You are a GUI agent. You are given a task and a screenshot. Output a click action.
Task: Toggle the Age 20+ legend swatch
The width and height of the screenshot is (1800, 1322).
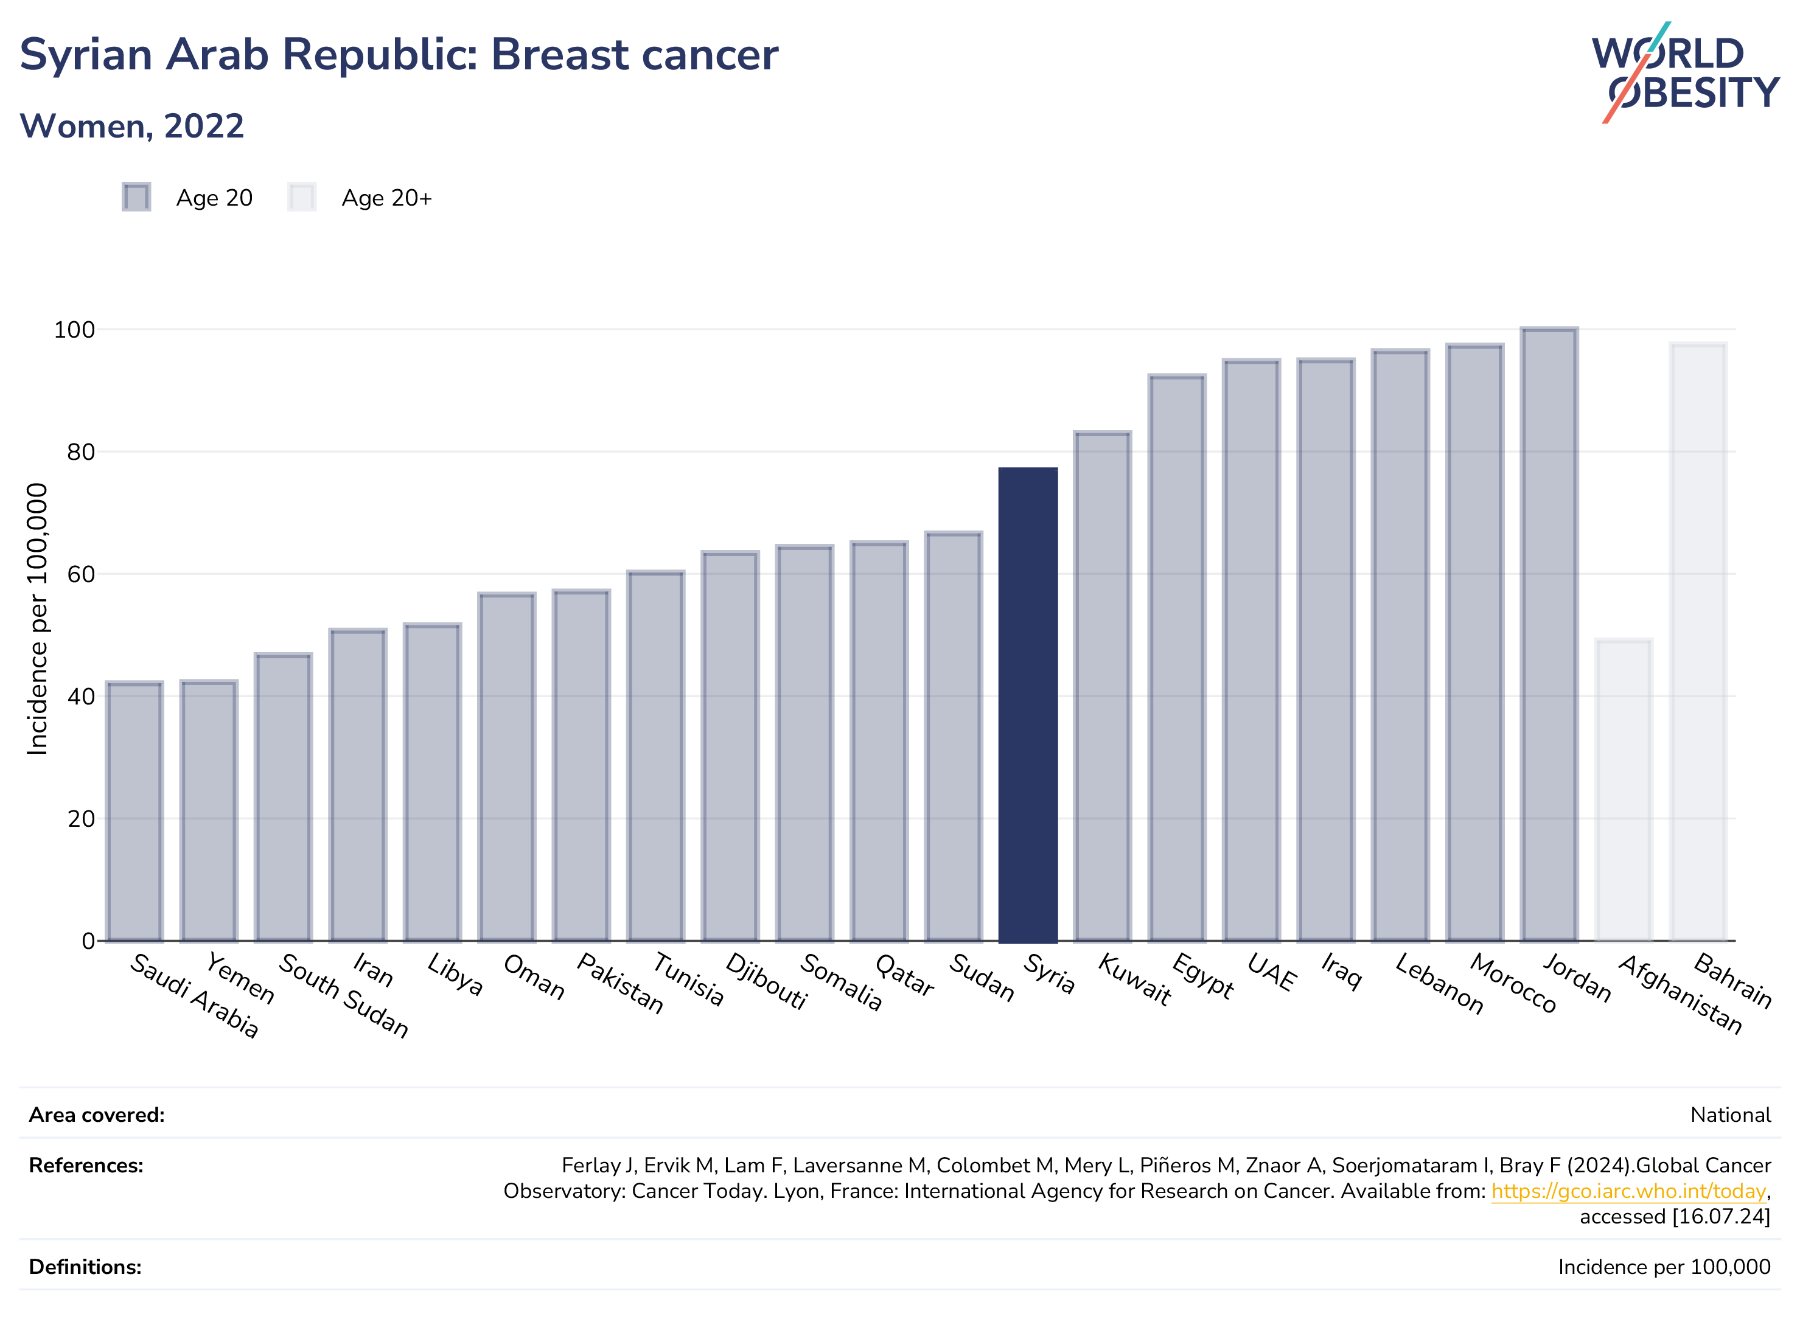pyautogui.click(x=302, y=197)
